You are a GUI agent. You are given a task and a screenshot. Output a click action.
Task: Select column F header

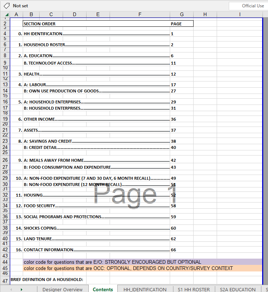(140, 14)
